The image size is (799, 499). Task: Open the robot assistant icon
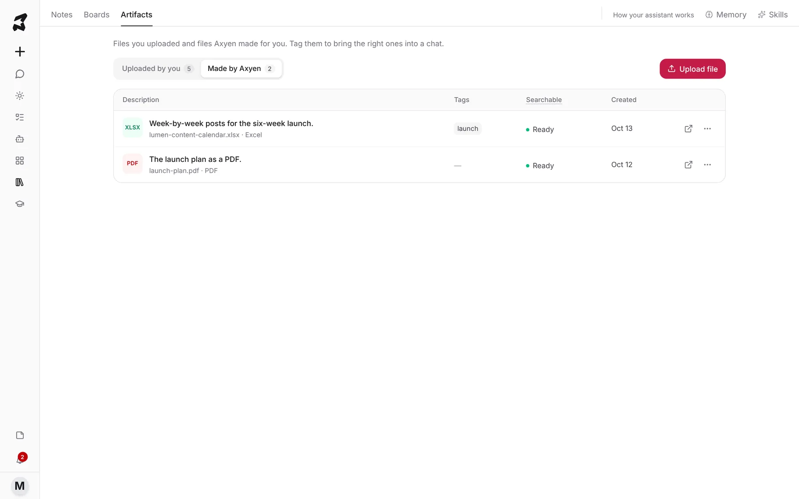(20, 139)
